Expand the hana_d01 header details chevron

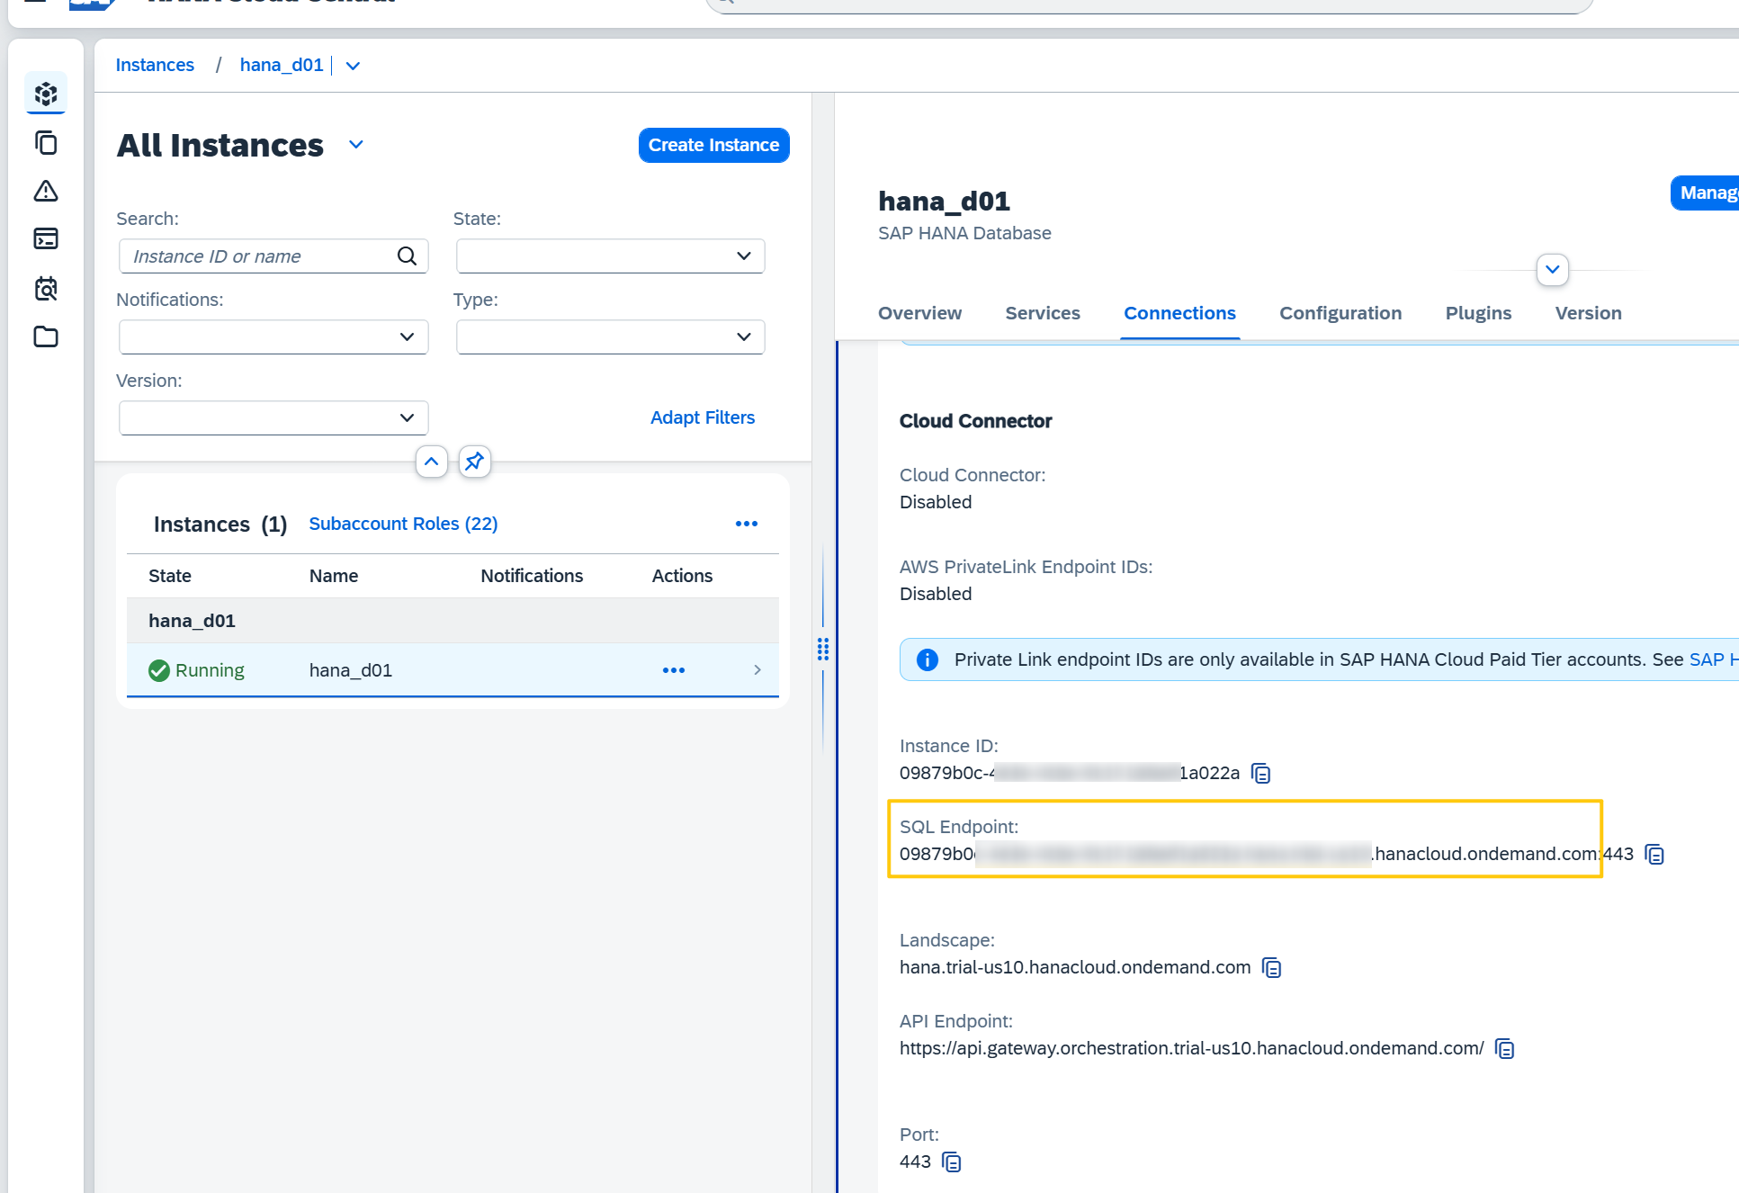pos(1553,270)
